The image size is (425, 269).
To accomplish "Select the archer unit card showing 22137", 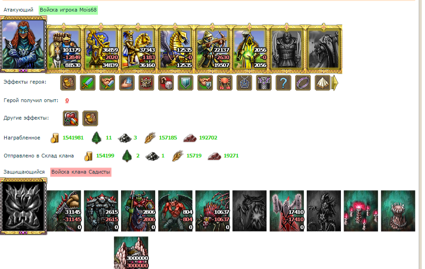I will point(212,49).
